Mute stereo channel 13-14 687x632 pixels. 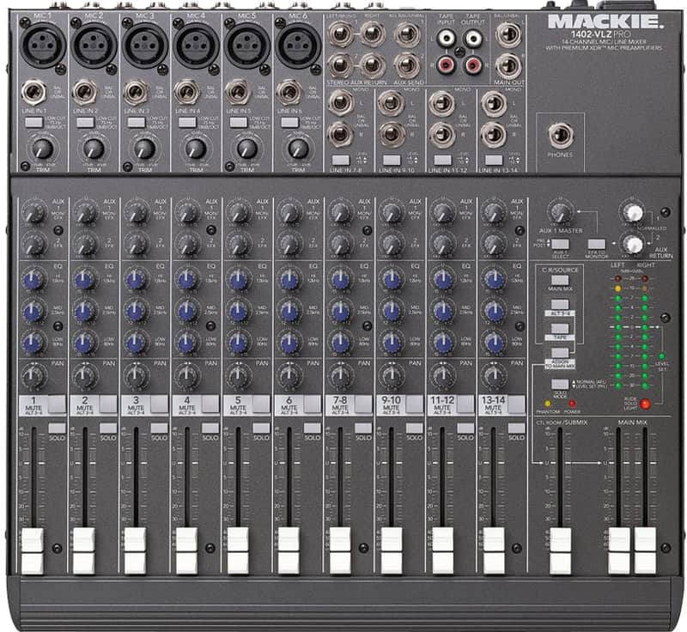(x=517, y=404)
